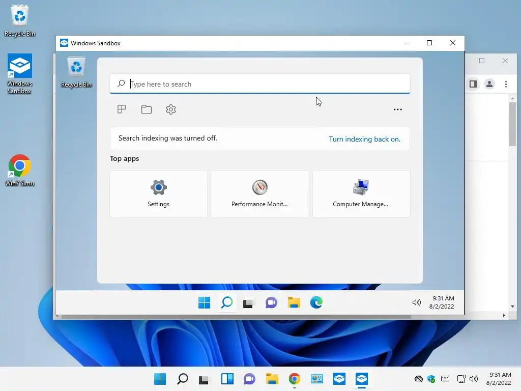The height and width of the screenshot is (391, 521).
Task: Open host Widgets icon
Action: coord(227,379)
